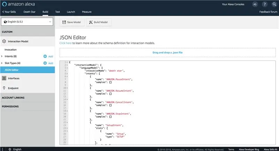Click the globe icon in language selector
Image resolution: width=279 pixels, height=151 pixels.
click(x=5, y=22)
